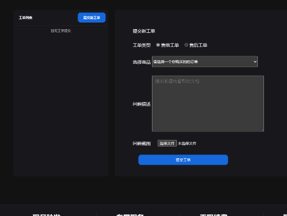Viewport: 287px width, 216px height.
Task: Click the empty ticket list area below 暂无工单提交
Action: (61, 103)
